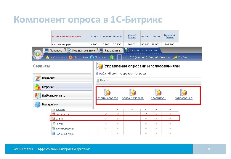The height and width of the screenshot is (159, 231).
Task: Open Помощь in the toolbar
Action: point(100,57)
